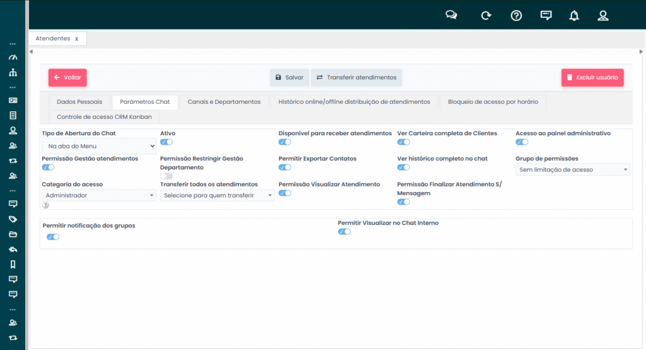The height and width of the screenshot is (350, 646).
Task: Click the organization hierarchy icon in sidebar
Action: (13, 72)
